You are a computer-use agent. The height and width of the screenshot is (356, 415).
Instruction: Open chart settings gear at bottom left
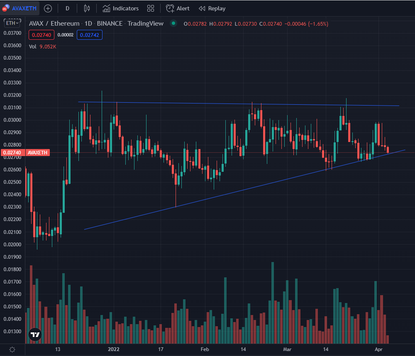12,349
